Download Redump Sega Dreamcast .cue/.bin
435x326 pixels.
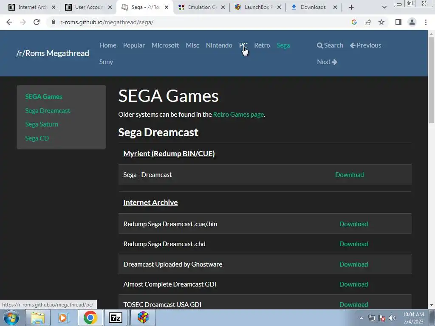354,224
